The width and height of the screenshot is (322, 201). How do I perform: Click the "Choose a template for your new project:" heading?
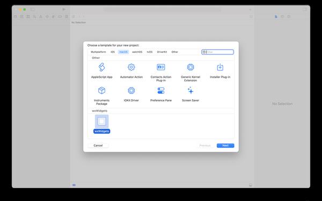113,45
